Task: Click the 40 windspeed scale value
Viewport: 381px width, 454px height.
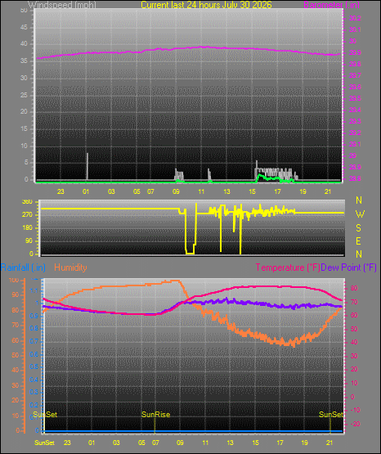Action: pyautogui.click(x=24, y=43)
